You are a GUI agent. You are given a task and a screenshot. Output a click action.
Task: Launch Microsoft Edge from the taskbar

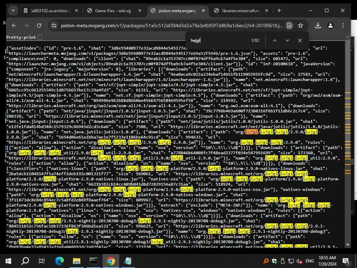pyautogui.click(x=60, y=261)
